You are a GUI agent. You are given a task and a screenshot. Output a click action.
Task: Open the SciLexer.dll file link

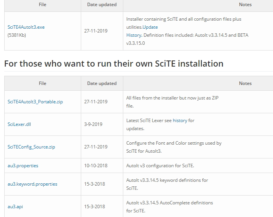(19, 124)
